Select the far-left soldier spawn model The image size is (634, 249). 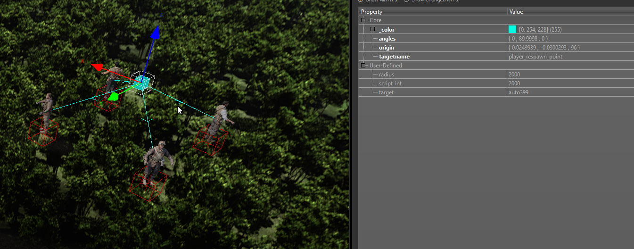(x=46, y=111)
